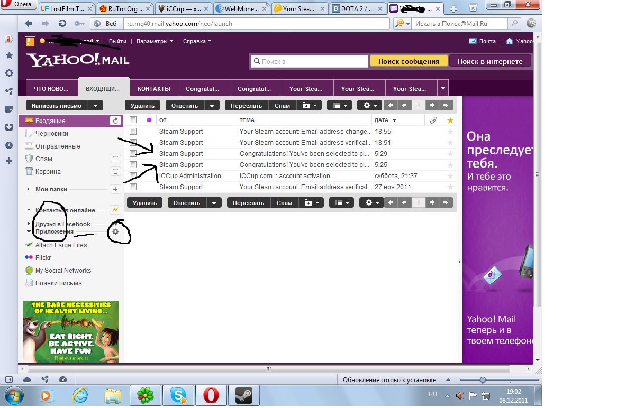Switch to the КОНТАКТЫ mail tab
The image size is (635, 408).
tap(153, 88)
